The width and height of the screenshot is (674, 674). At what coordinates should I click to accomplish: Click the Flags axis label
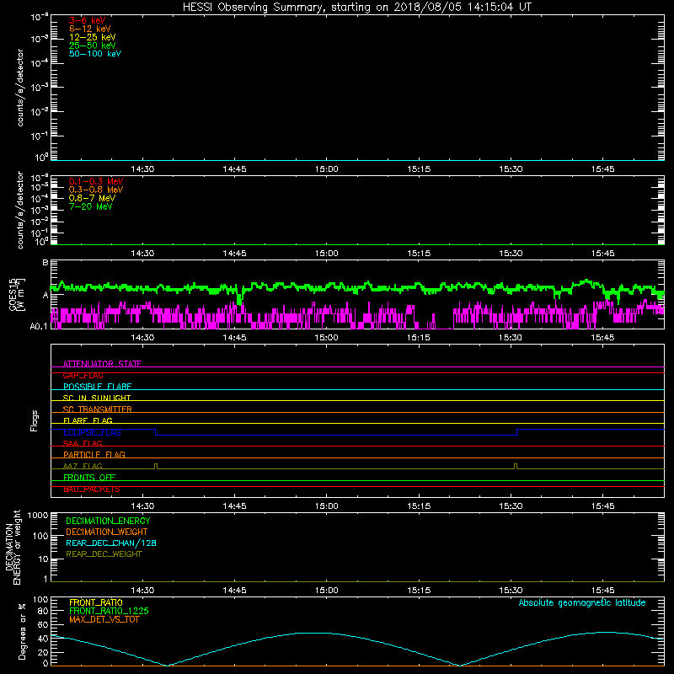click(35, 420)
